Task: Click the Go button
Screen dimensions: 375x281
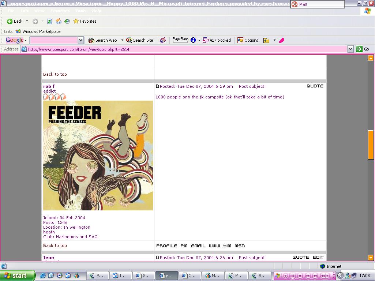Action: click(363, 49)
